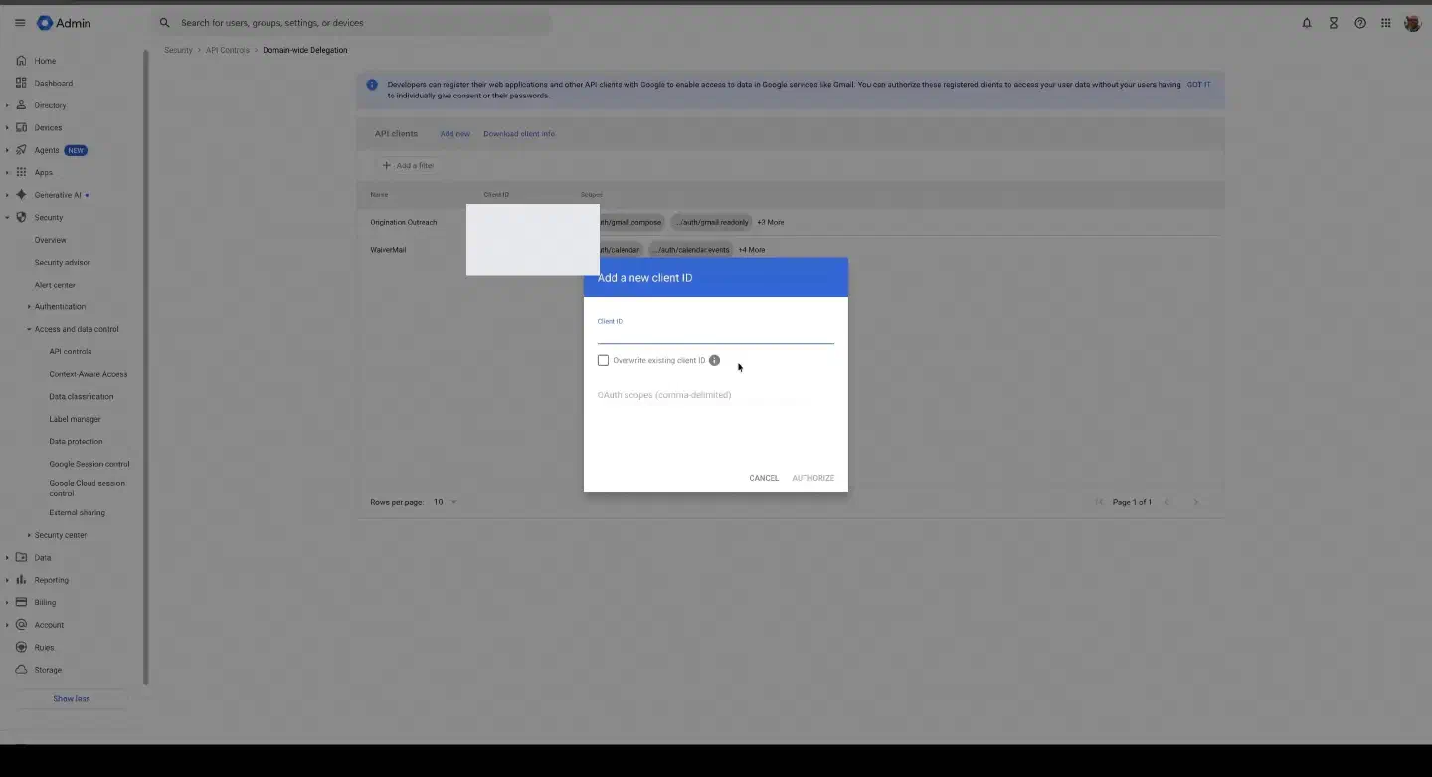Expand the Authentication subsection

click(x=29, y=306)
